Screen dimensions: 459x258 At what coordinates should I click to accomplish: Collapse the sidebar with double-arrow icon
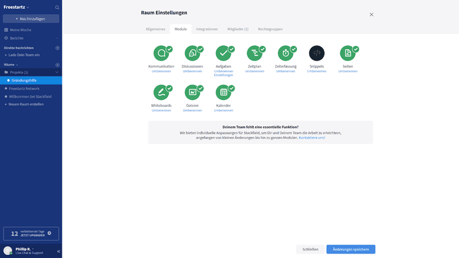[58, 251]
